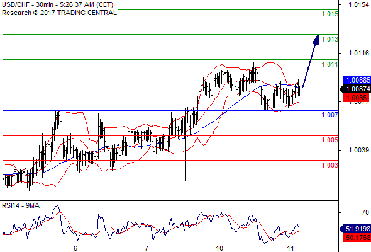
Task: Click the date marker 11 on time axis
Action: coord(291,248)
